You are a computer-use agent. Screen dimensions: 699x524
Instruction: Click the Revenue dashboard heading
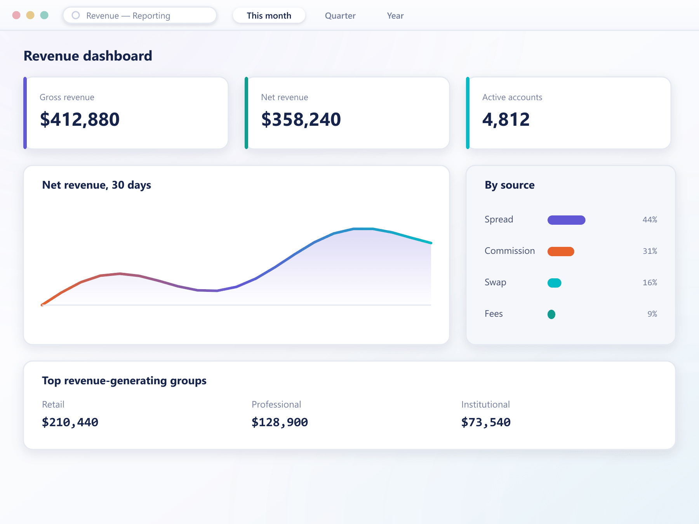(88, 56)
